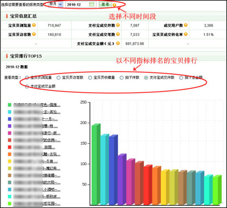This screenshot has width=227, height=208.
Task: Click the brown legend swatch in product list
Action: [x=10, y=175]
